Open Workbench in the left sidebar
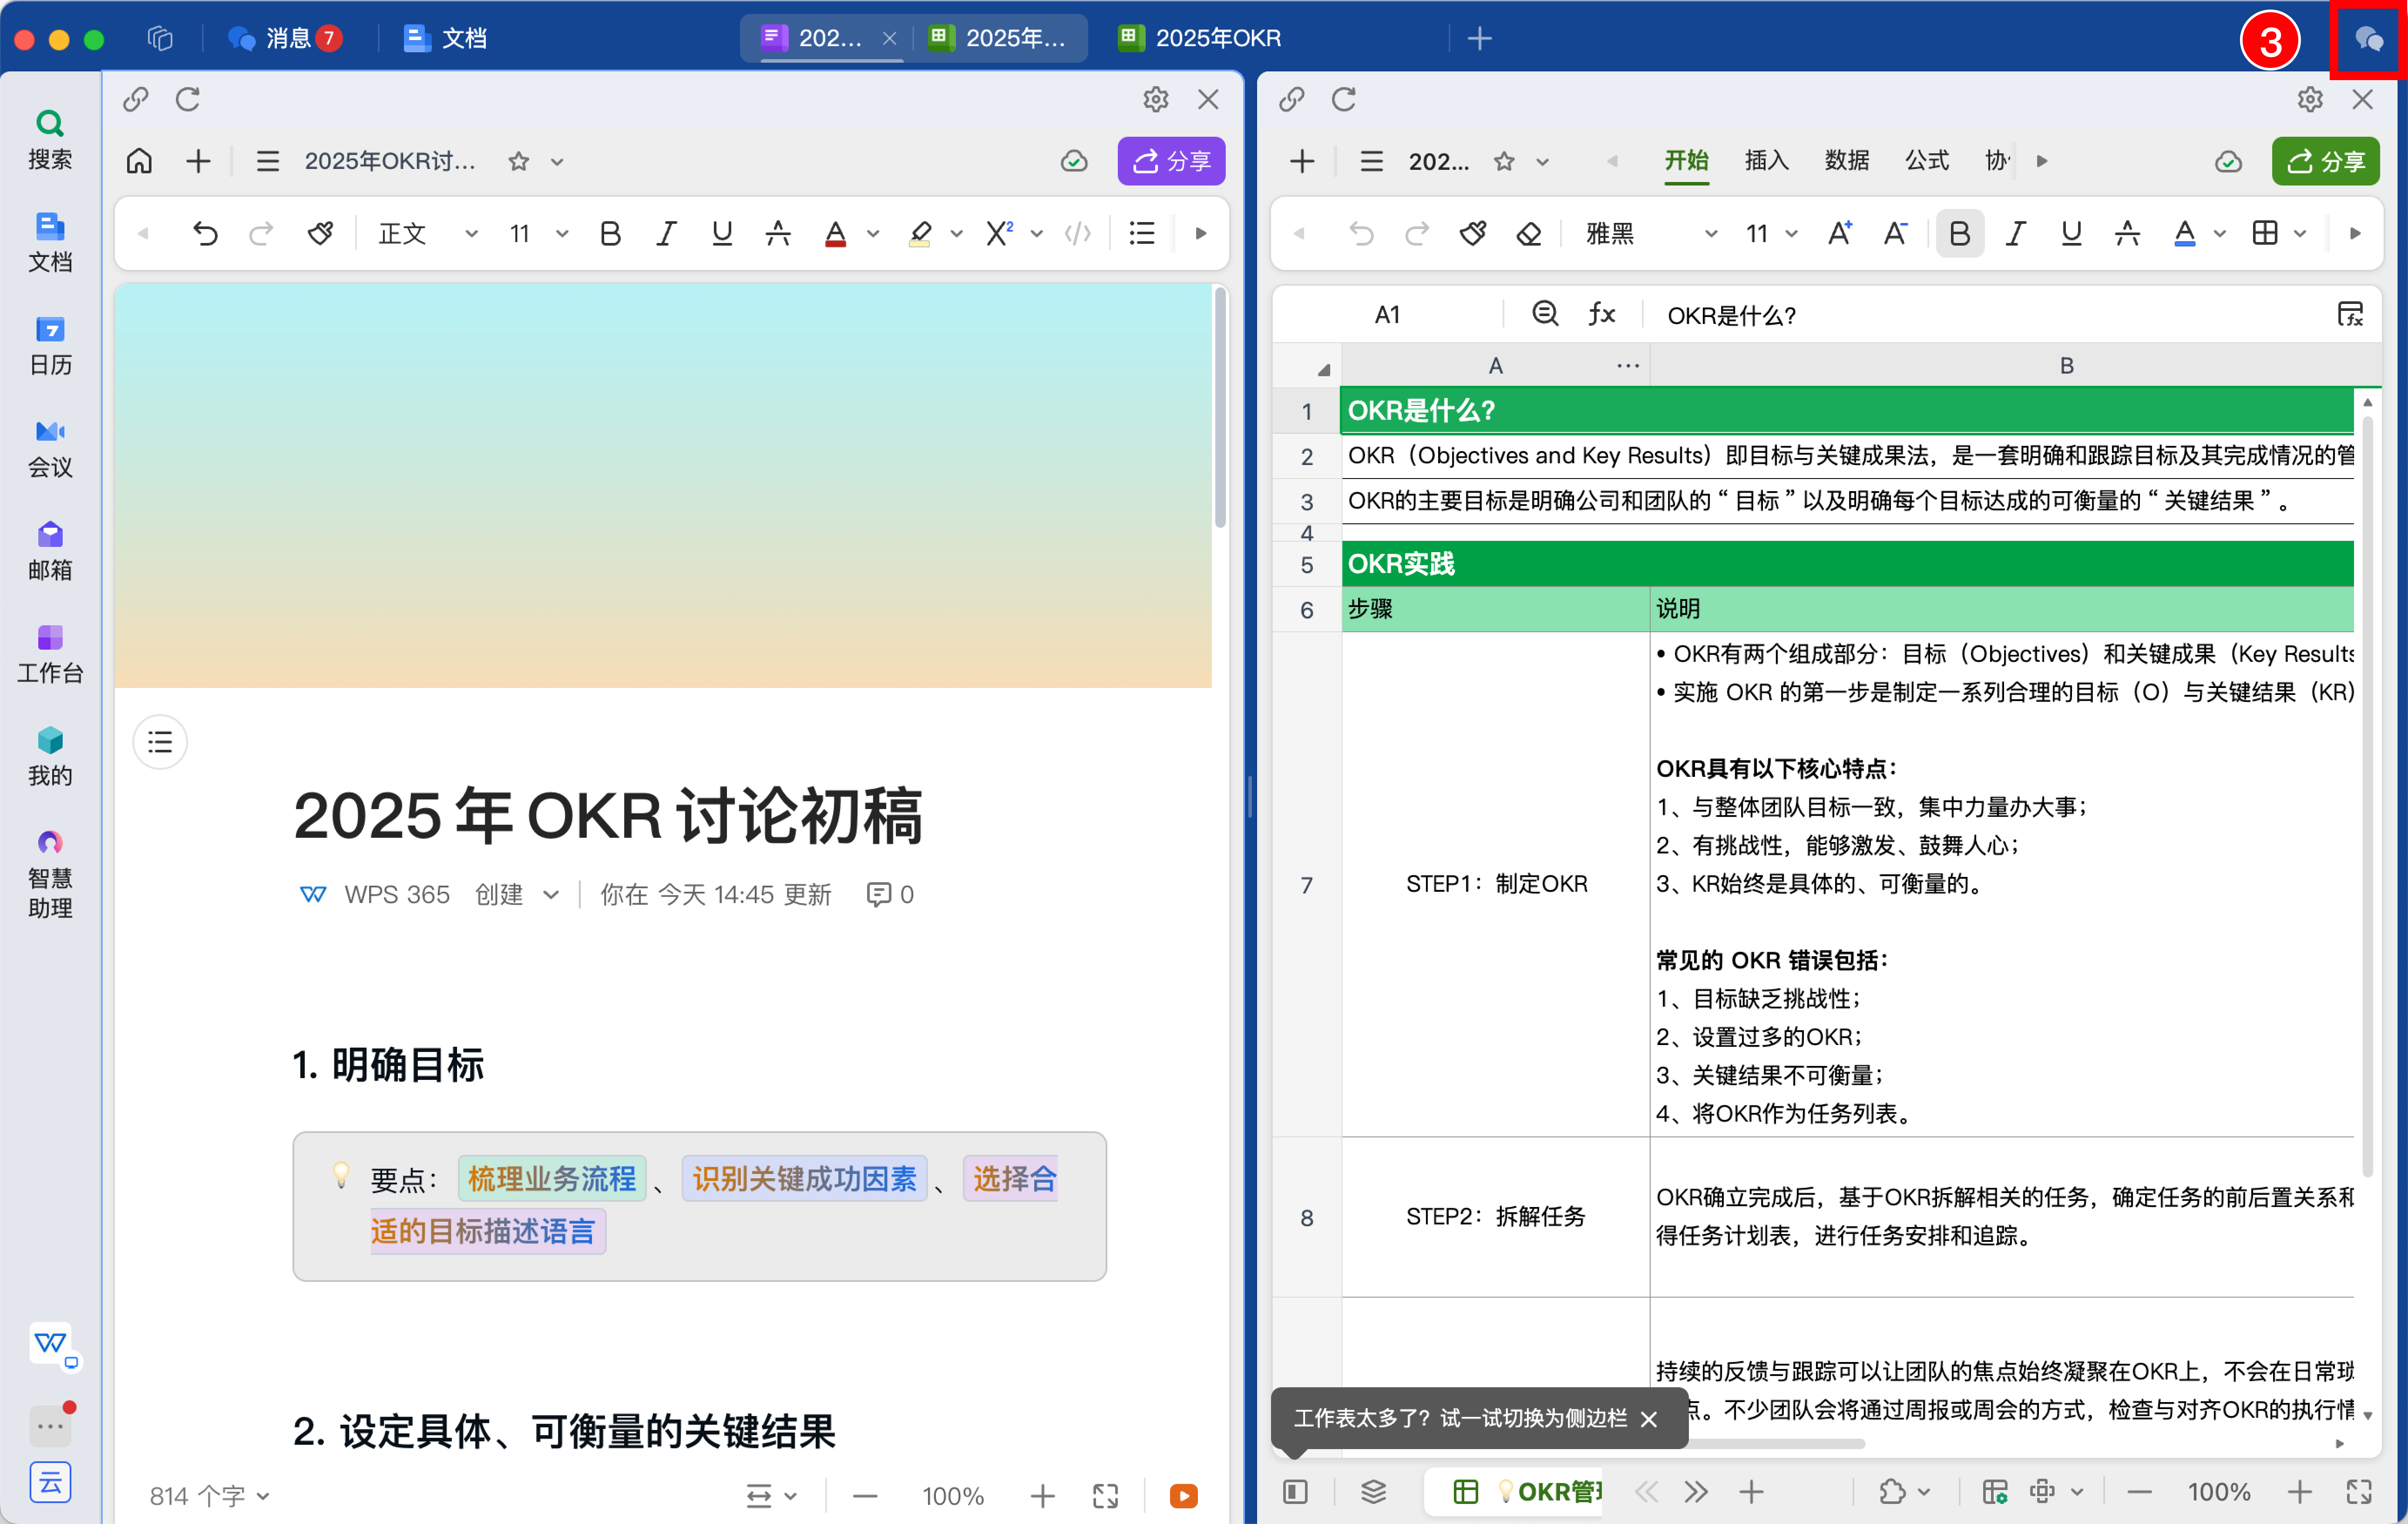This screenshot has width=2408, height=1524. pyautogui.click(x=50, y=654)
